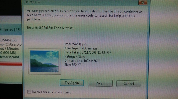Screen dimensions: 178x99
Task: Click 'Date taken: 2/11/2008 11:32 AM'
Action: coord(88,53)
